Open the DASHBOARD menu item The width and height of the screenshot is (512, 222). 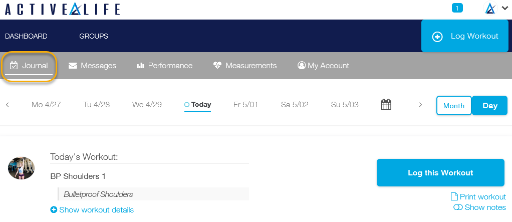tap(26, 36)
